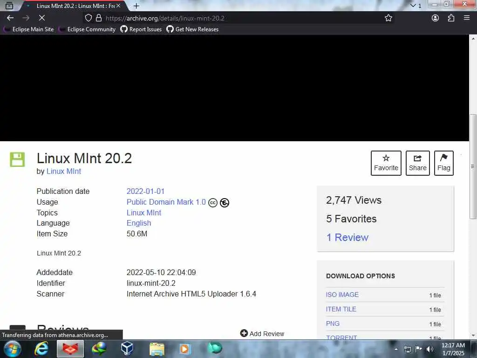Bookmark this page with the star icon

[388, 18]
